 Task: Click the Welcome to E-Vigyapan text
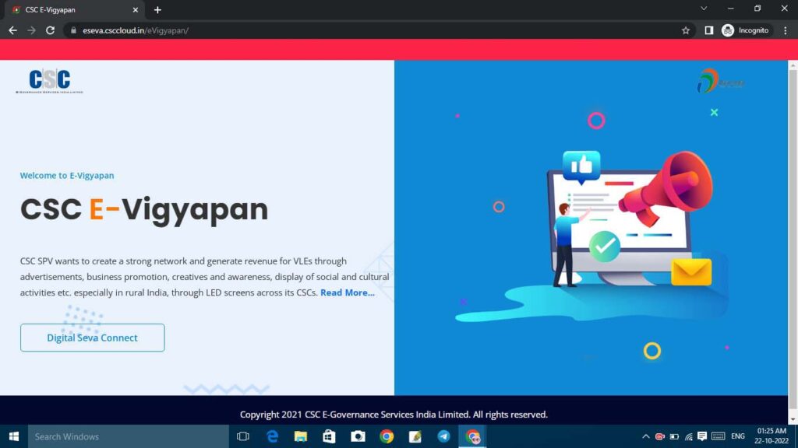pos(67,175)
